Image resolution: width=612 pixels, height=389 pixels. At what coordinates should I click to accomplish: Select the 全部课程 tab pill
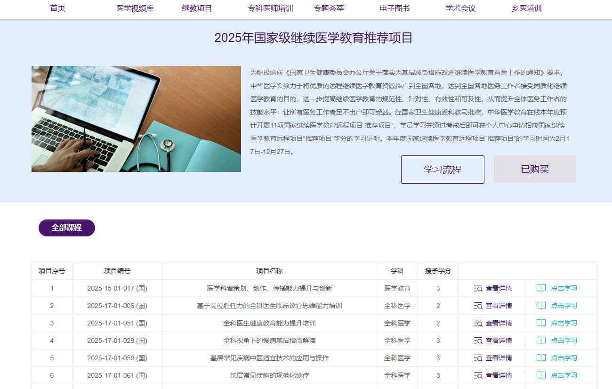coord(67,228)
